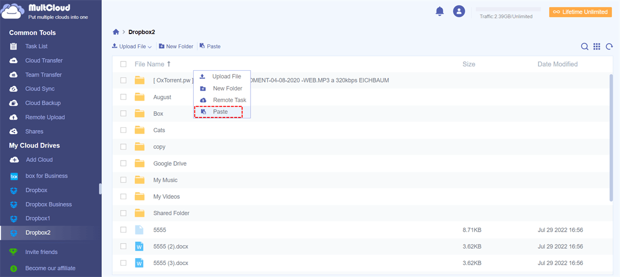Open the user account avatar icon
The height and width of the screenshot is (277, 620).
pyautogui.click(x=459, y=11)
